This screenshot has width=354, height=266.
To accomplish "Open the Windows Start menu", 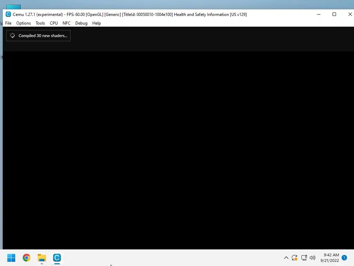I will (11, 258).
